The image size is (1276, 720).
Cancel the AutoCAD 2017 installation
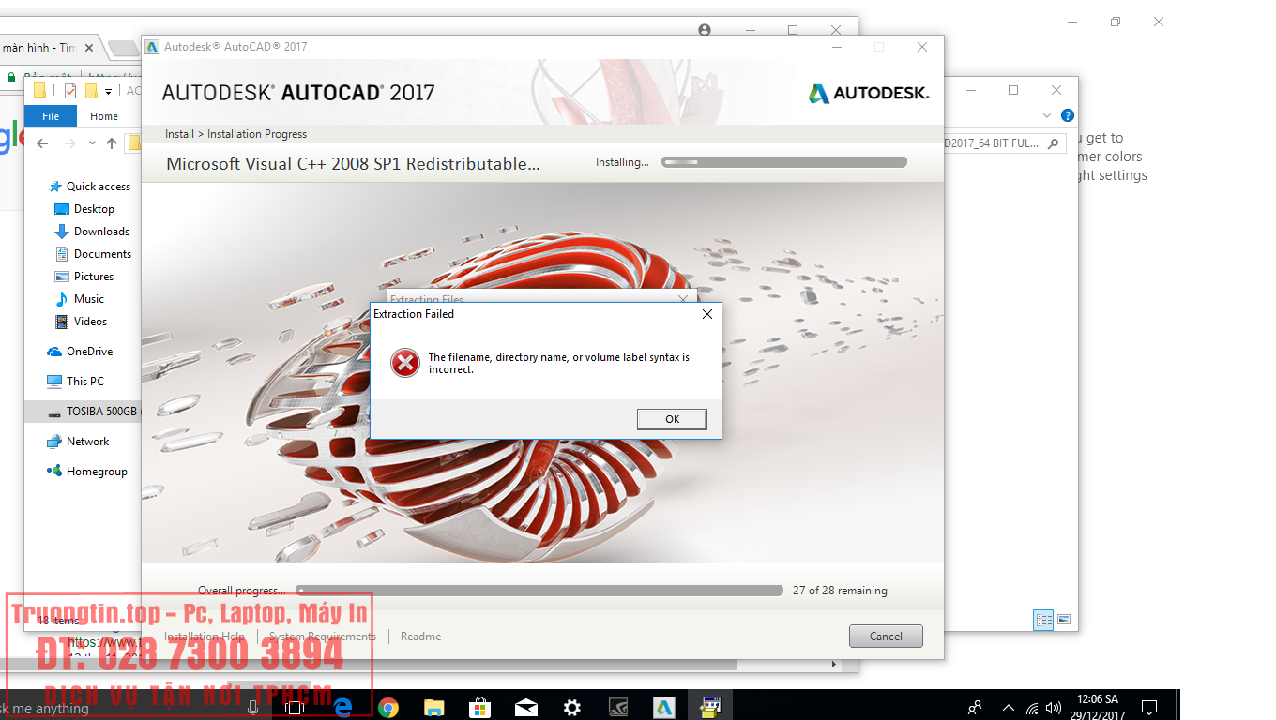pyautogui.click(x=886, y=636)
